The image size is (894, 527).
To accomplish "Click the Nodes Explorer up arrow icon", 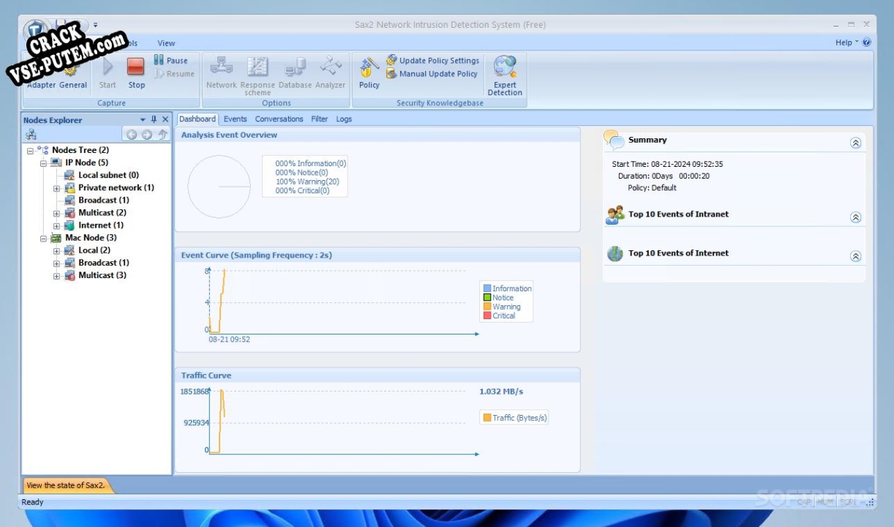I will (163, 135).
